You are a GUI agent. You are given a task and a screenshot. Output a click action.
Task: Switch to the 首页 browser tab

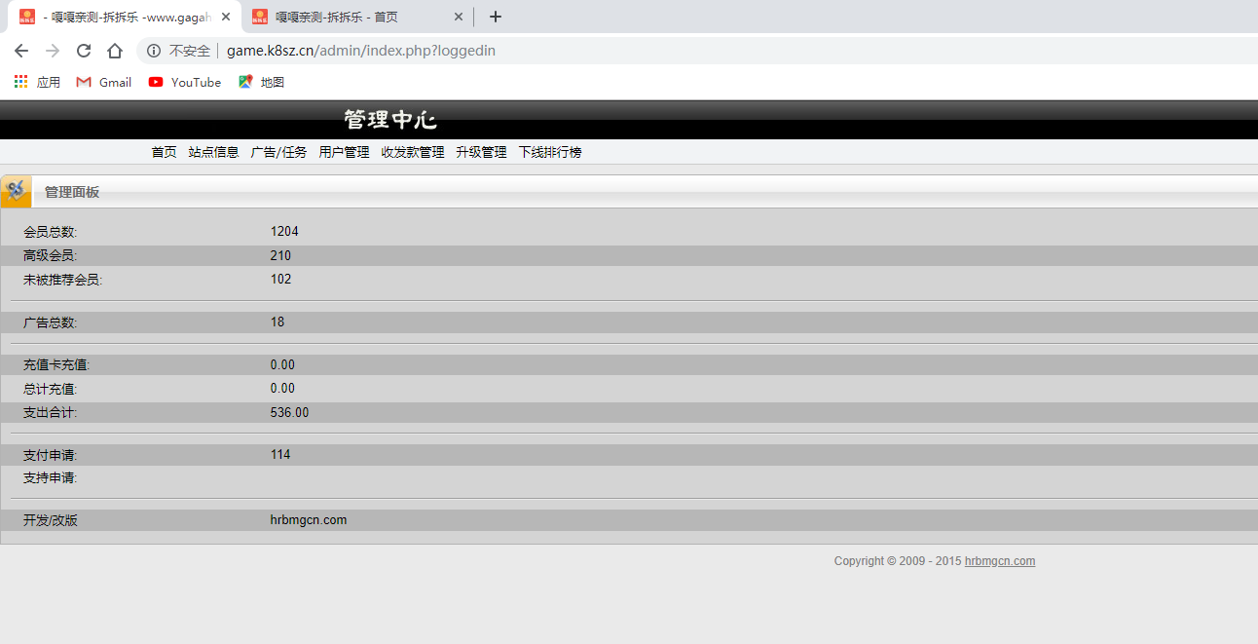[351, 17]
